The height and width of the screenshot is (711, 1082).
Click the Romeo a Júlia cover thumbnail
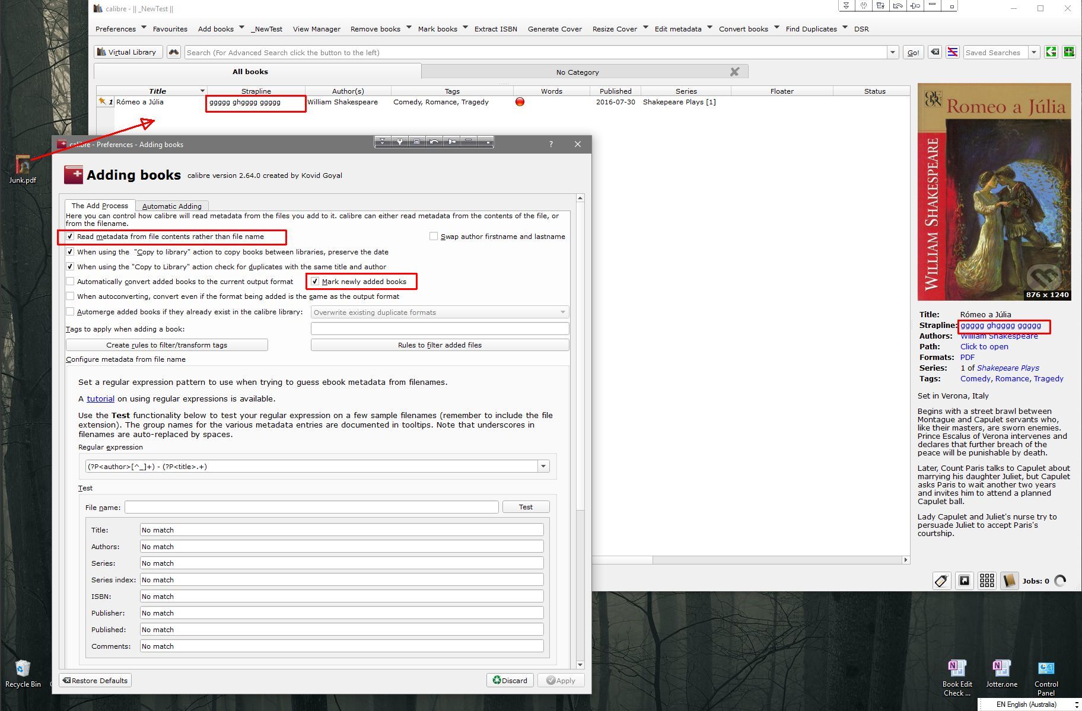(x=994, y=192)
